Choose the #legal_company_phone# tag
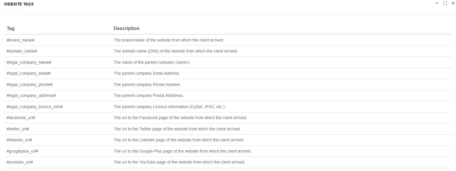The width and height of the screenshot is (456, 171). [29, 84]
